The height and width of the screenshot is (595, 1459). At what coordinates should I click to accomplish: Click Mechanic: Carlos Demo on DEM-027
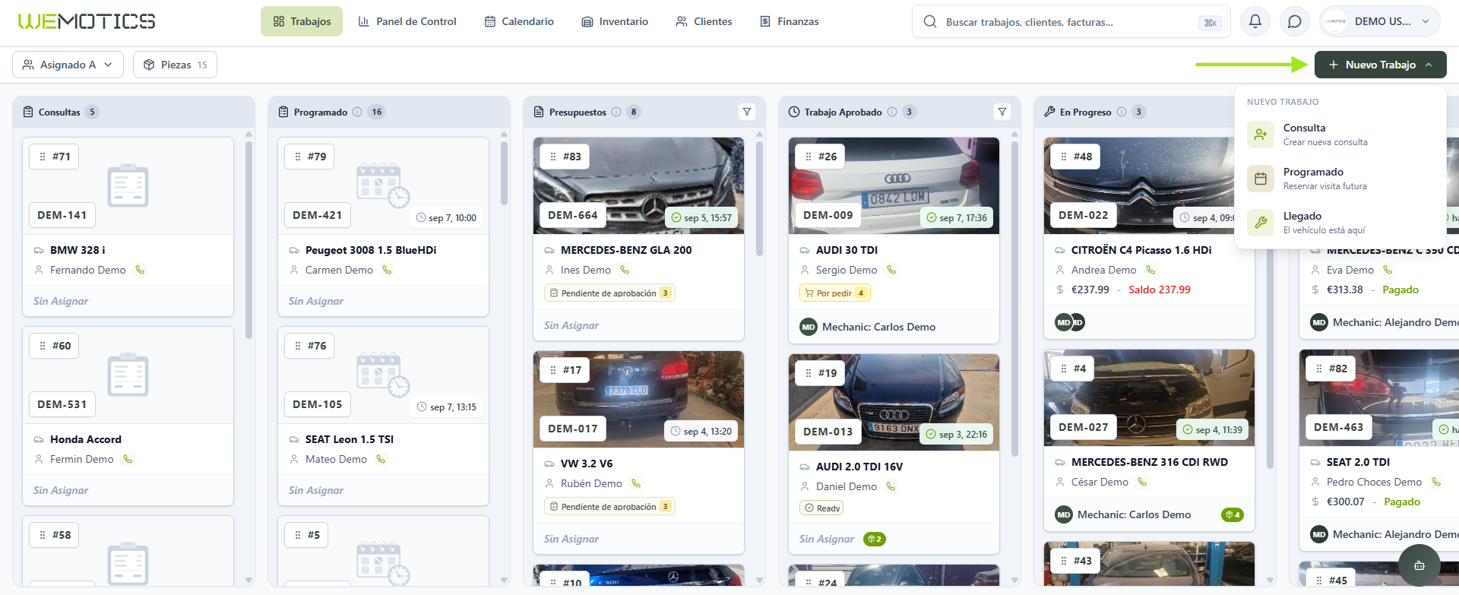pyautogui.click(x=1134, y=514)
